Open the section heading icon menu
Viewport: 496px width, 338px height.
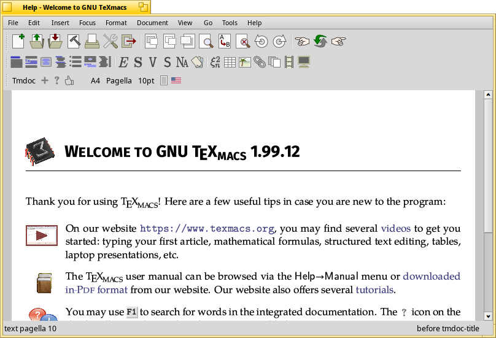point(17,62)
